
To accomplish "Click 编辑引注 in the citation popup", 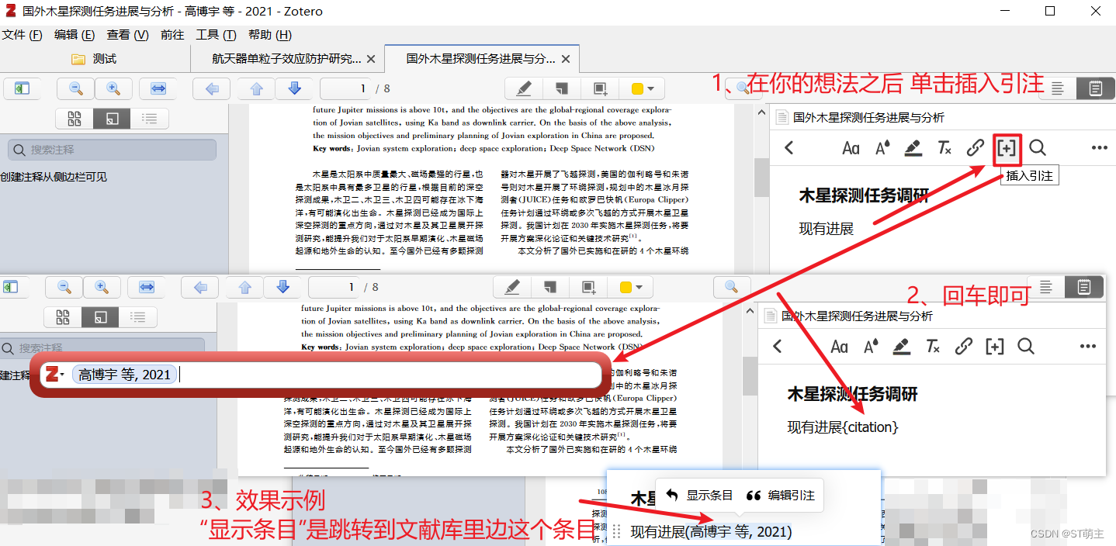I will (781, 495).
